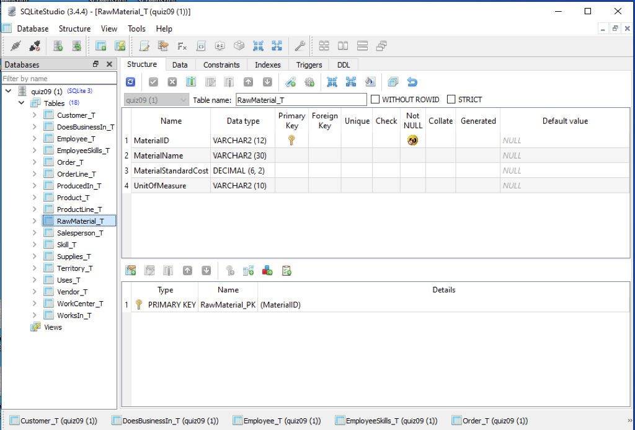Viewport: 635px width, 430px height.
Task: Click the Filter by name field
Action: click(59, 79)
